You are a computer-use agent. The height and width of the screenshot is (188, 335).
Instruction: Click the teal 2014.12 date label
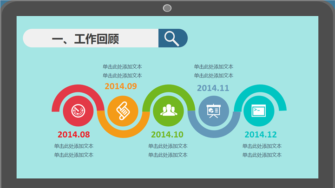point(261,135)
